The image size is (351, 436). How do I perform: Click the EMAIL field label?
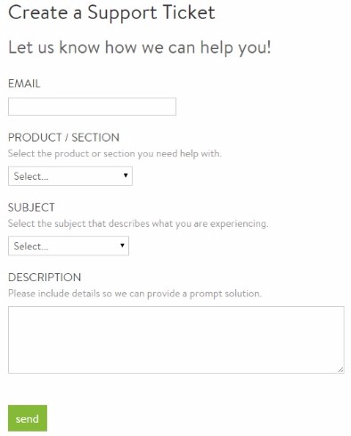tap(24, 84)
